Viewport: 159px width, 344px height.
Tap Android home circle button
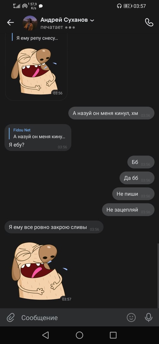tap(79, 335)
